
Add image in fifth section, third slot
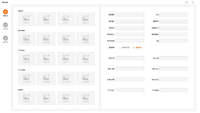tap(66, 98)
